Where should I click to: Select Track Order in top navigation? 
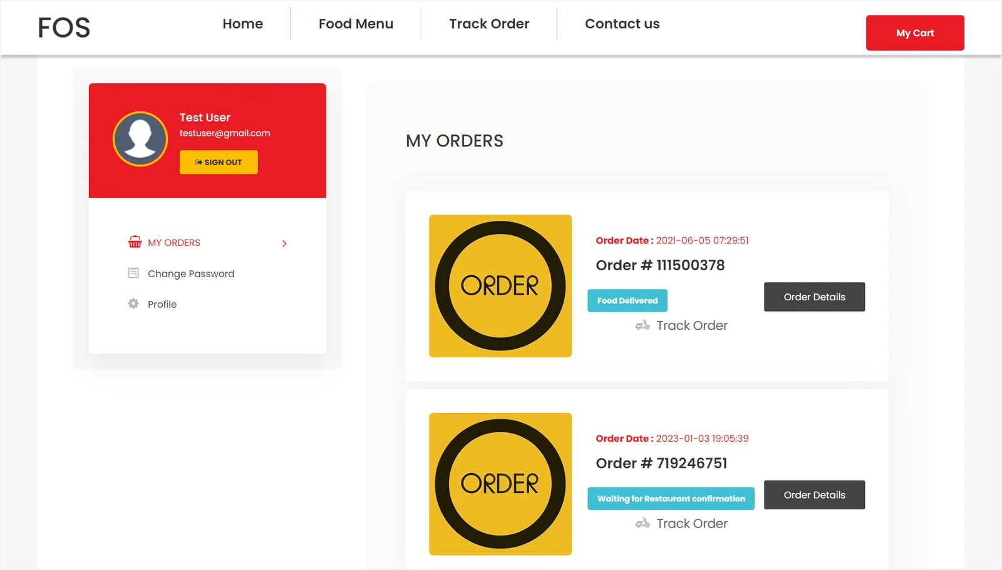pyautogui.click(x=489, y=24)
